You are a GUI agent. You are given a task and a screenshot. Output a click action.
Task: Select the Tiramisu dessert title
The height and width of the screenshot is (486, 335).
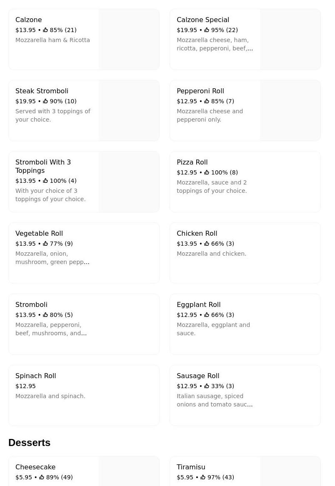point(191,467)
